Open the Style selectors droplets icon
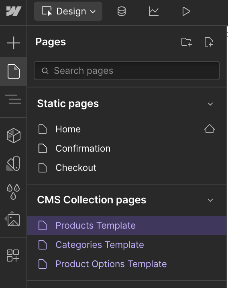The height and width of the screenshot is (288, 228). (13, 192)
